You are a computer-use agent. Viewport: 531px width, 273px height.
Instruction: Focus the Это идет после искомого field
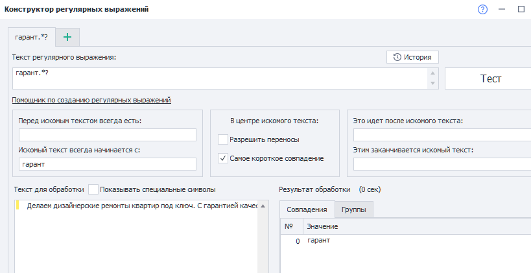[441, 135]
